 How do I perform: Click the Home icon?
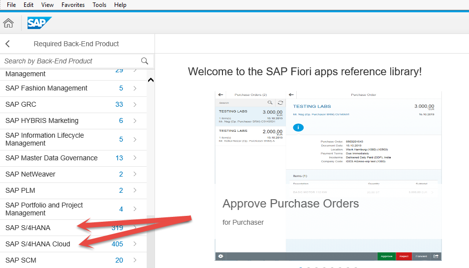(x=8, y=23)
